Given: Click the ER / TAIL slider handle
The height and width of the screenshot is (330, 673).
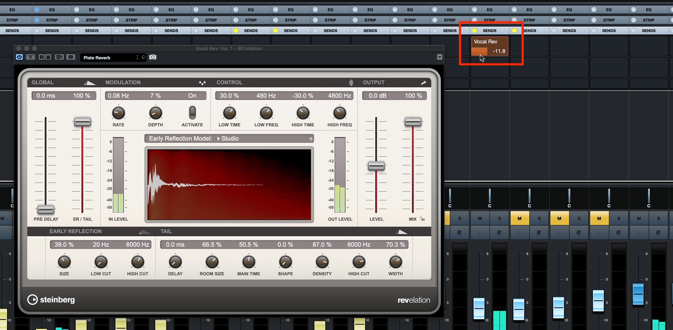Looking at the screenshot, I should 83,122.
